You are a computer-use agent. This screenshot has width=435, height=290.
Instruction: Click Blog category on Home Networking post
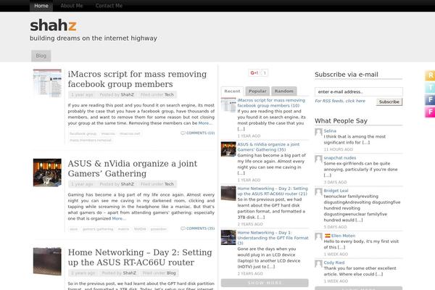click(x=171, y=273)
